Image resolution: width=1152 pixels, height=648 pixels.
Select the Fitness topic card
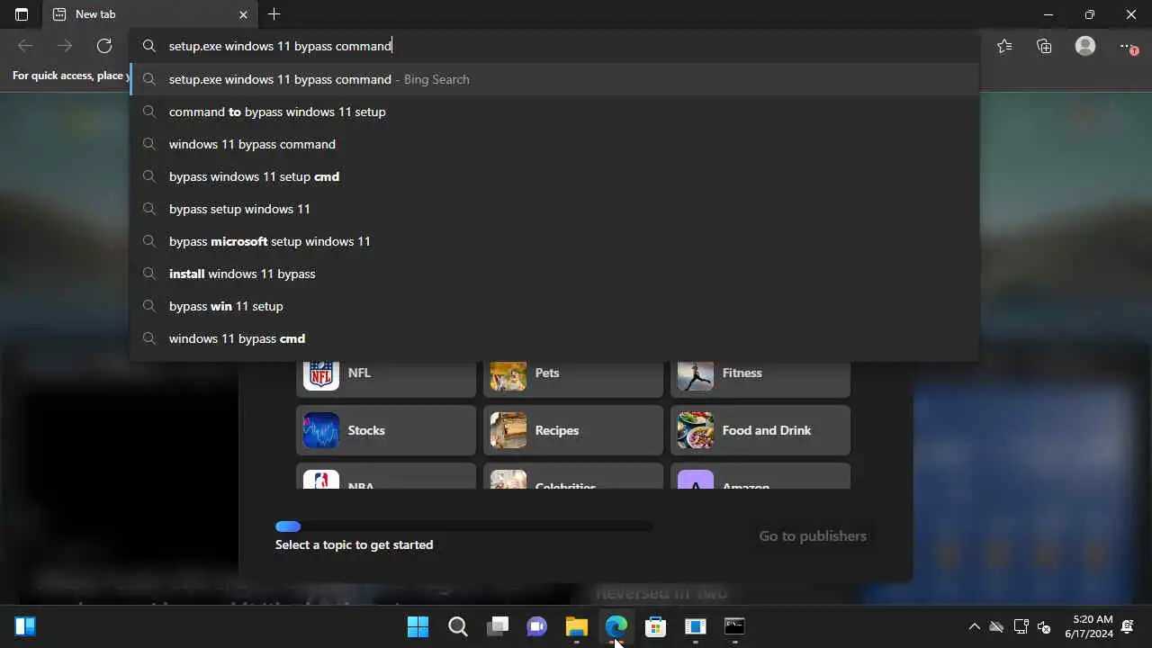[760, 378]
